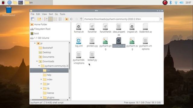Image resolution: width=193 pixels, height=108 pixels.
Task: Select Desktop folder in tree
Action: click(45, 52)
